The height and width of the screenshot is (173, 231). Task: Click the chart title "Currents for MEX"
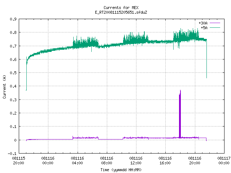(121, 8)
